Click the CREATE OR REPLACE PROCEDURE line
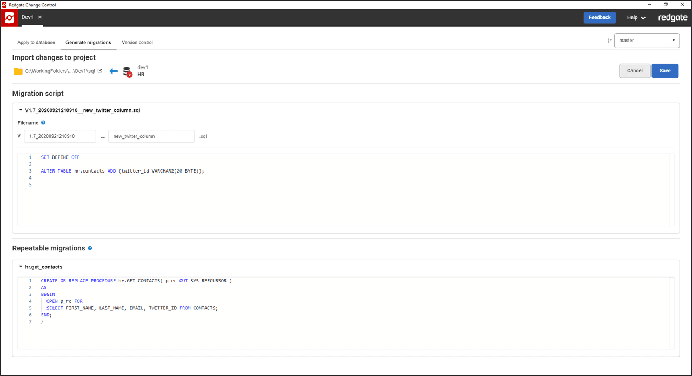The image size is (692, 376). [136, 281]
